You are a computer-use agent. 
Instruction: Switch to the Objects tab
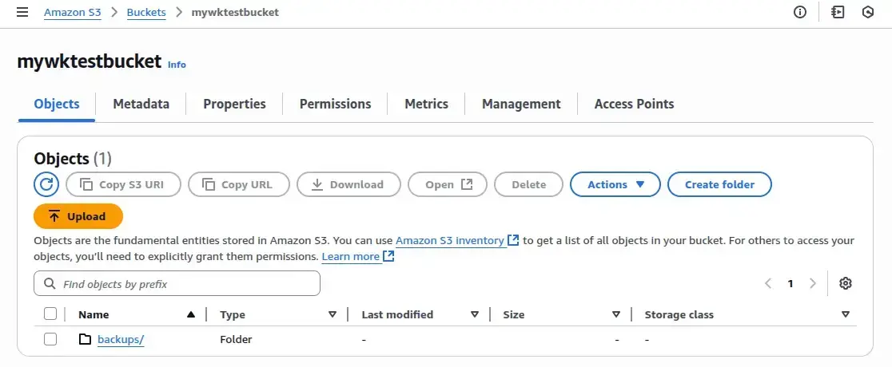56,104
